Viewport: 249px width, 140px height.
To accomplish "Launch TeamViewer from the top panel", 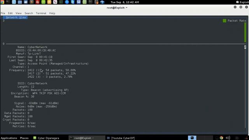I will [73, 2].
